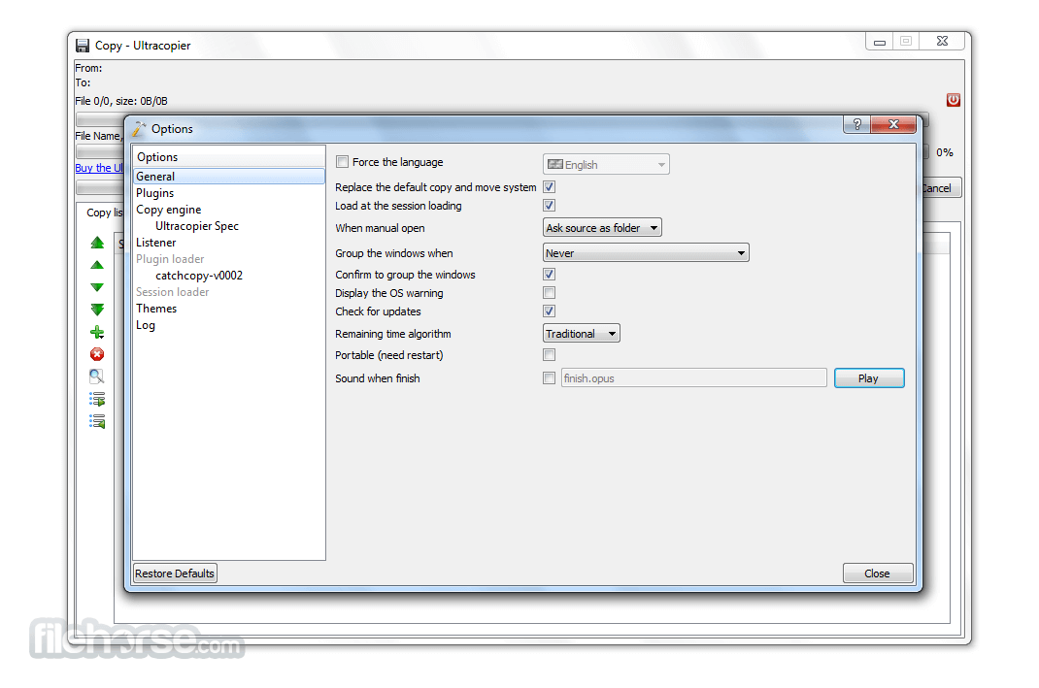Click the 'From:' label in the Copy window
This screenshot has height=688, width=1039.
pos(88,68)
